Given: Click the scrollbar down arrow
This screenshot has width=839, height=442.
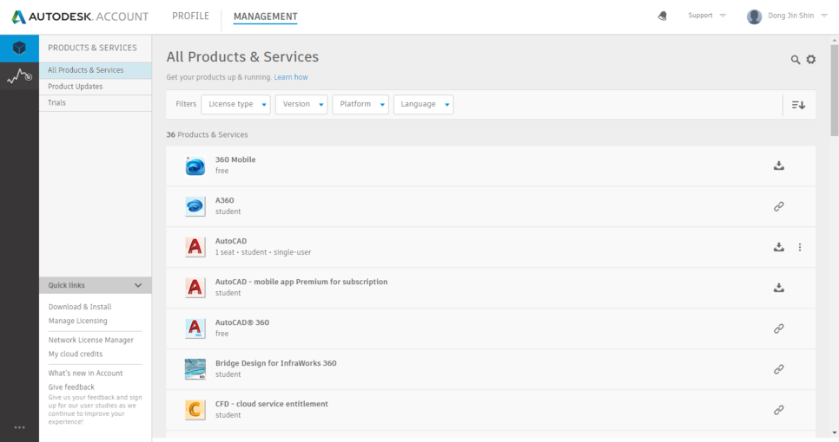Looking at the screenshot, I should (x=834, y=433).
